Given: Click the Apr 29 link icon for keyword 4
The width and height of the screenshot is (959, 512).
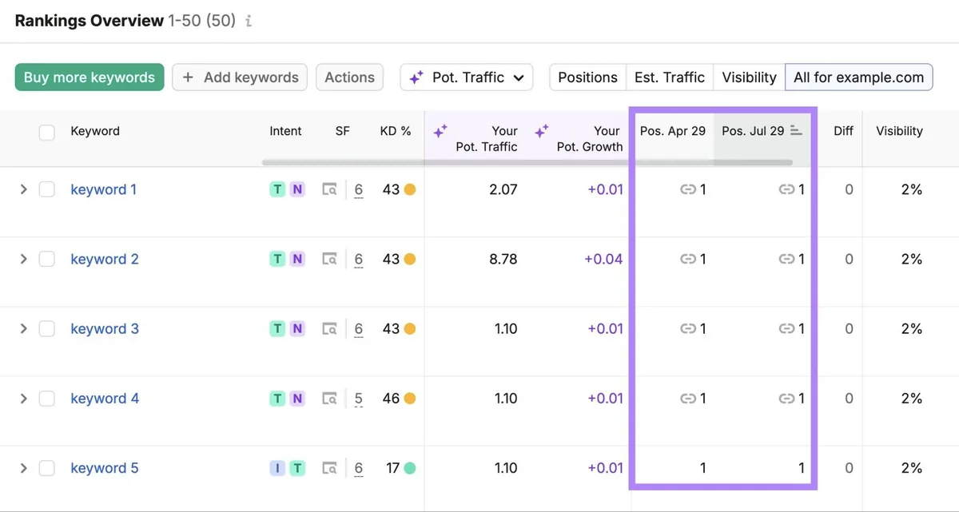Looking at the screenshot, I should pos(687,399).
